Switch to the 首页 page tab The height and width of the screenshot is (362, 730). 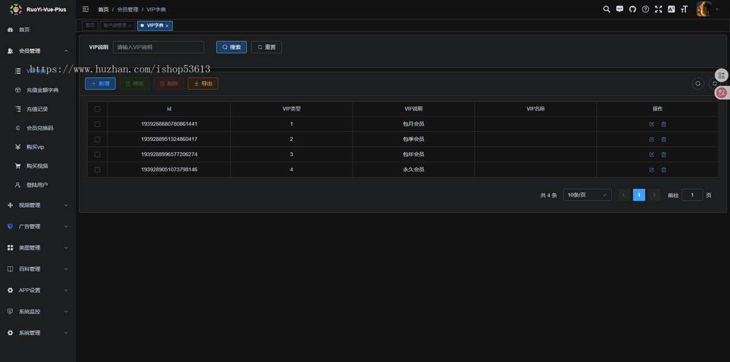pyautogui.click(x=90, y=26)
